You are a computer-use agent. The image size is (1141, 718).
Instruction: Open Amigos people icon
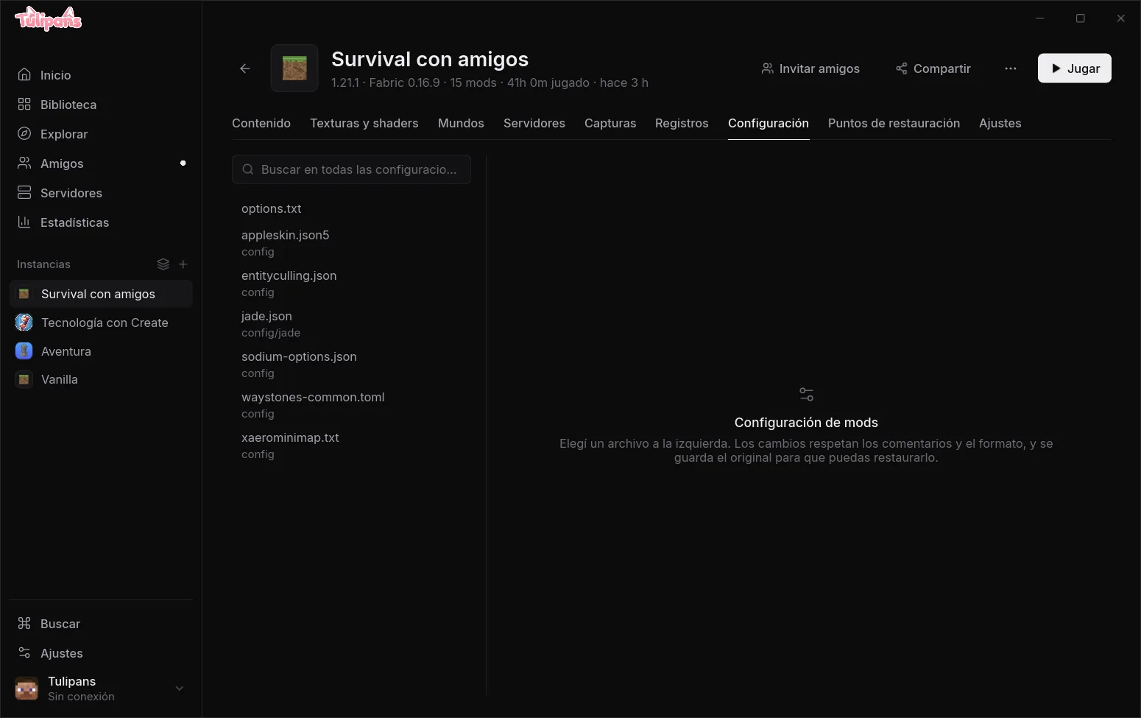24,163
